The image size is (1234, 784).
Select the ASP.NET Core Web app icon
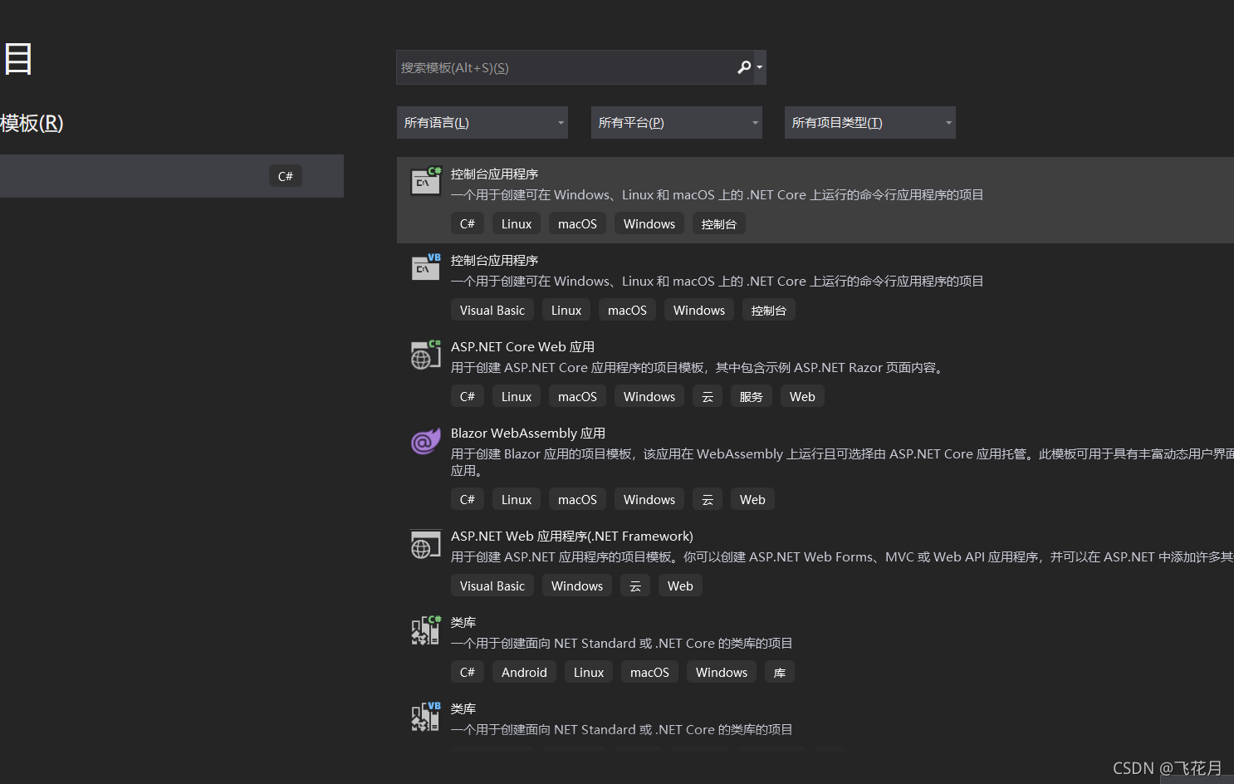click(426, 354)
